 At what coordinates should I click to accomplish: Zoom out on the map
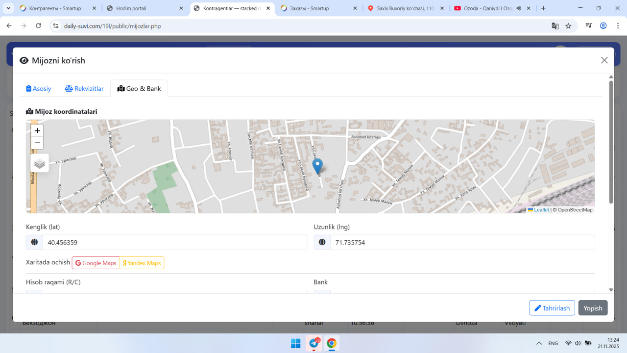point(37,143)
